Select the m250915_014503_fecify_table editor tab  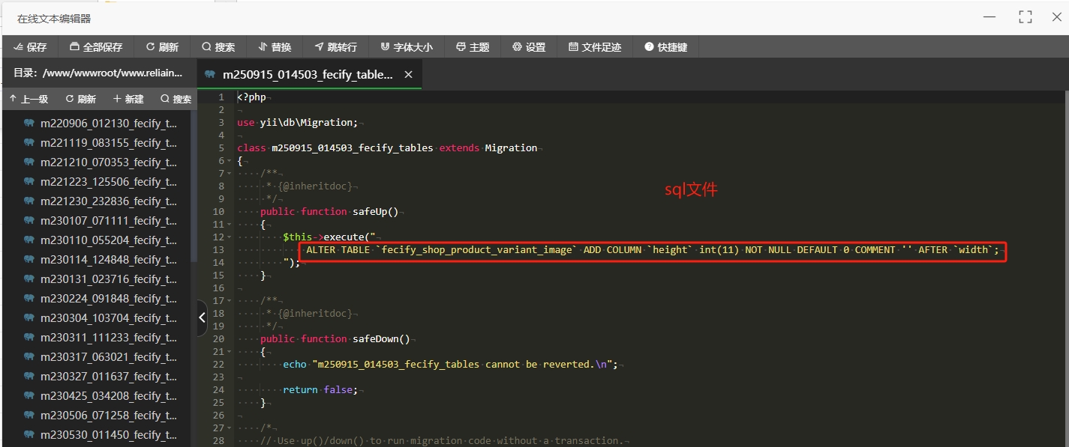[x=308, y=75]
